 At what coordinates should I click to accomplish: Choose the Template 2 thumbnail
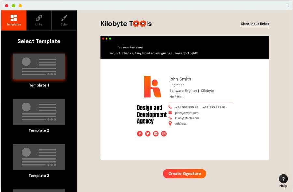click(39, 112)
